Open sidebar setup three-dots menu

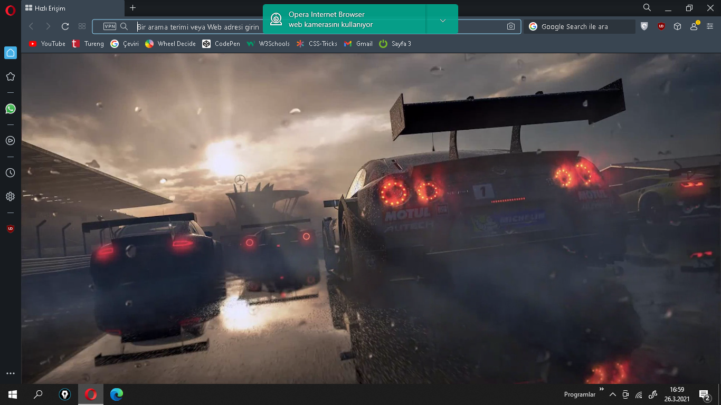tap(10, 373)
